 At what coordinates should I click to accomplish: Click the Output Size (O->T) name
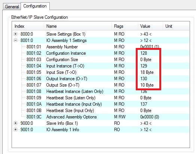(x=63, y=85)
